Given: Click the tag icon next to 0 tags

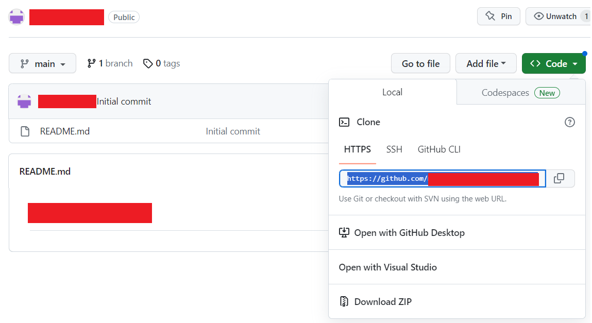Looking at the screenshot, I should (148, 63).
